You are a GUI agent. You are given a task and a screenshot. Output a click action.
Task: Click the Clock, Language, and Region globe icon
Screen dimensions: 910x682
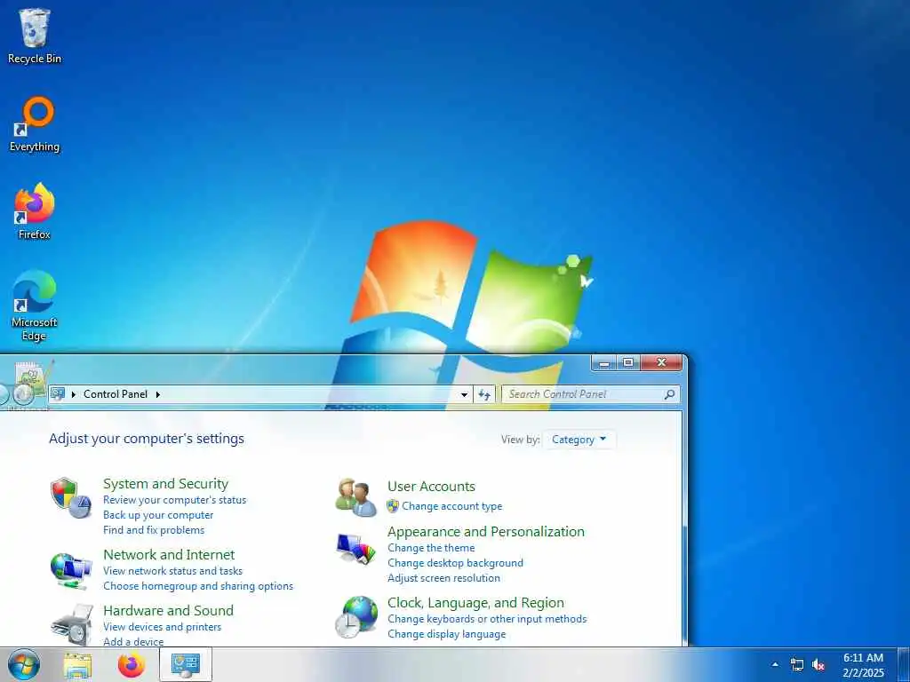355,618
